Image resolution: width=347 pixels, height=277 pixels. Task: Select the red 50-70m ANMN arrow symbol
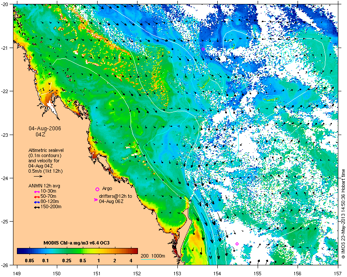(37, 197)
